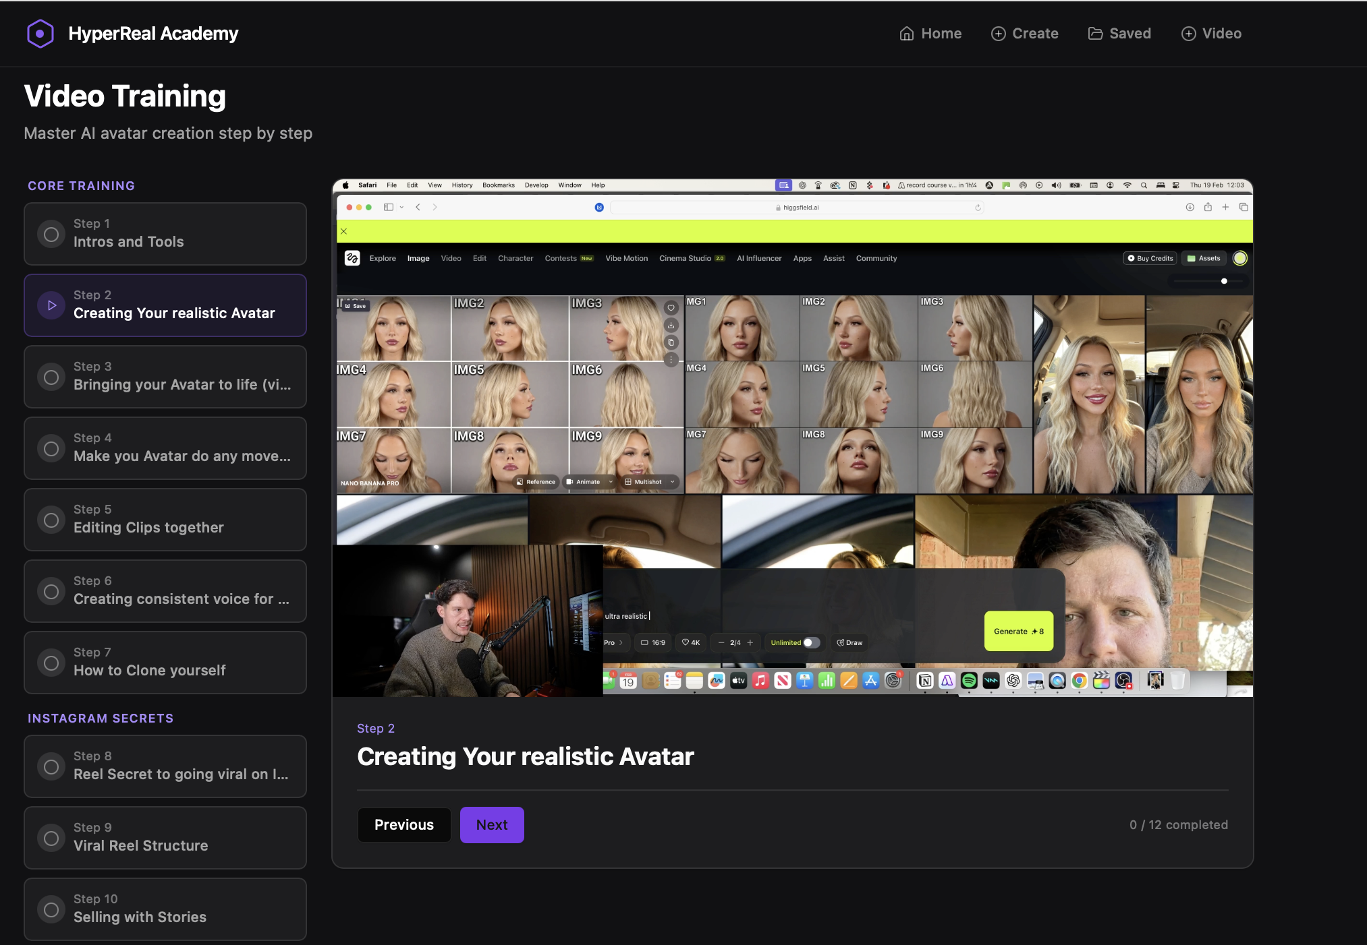Click the Reference button on the image

(536, 482)
